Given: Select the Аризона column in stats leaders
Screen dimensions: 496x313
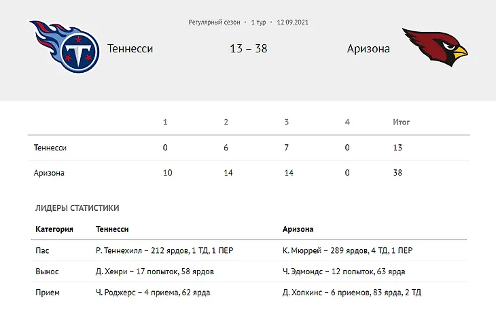Looking at the screenshot, I should pos(298,229).
